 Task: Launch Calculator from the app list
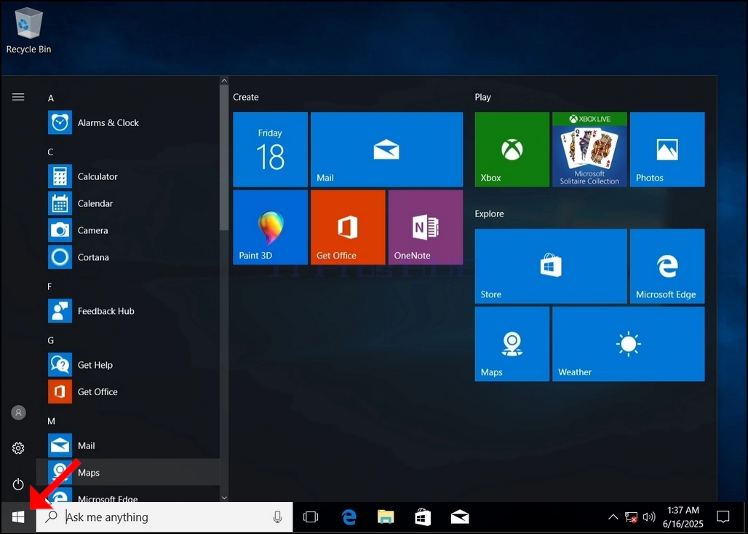(x=128, y=176)
